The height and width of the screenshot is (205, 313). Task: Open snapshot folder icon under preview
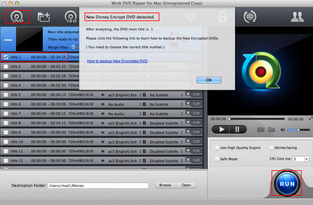pos(271,130)
